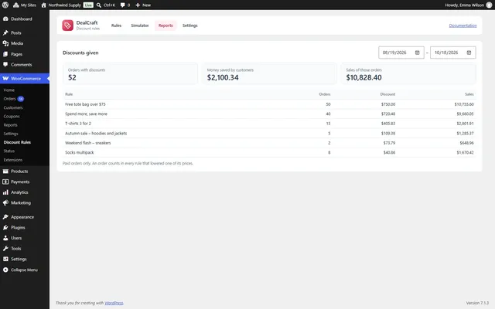Open WooCommerce Settings submenu item

11,134
